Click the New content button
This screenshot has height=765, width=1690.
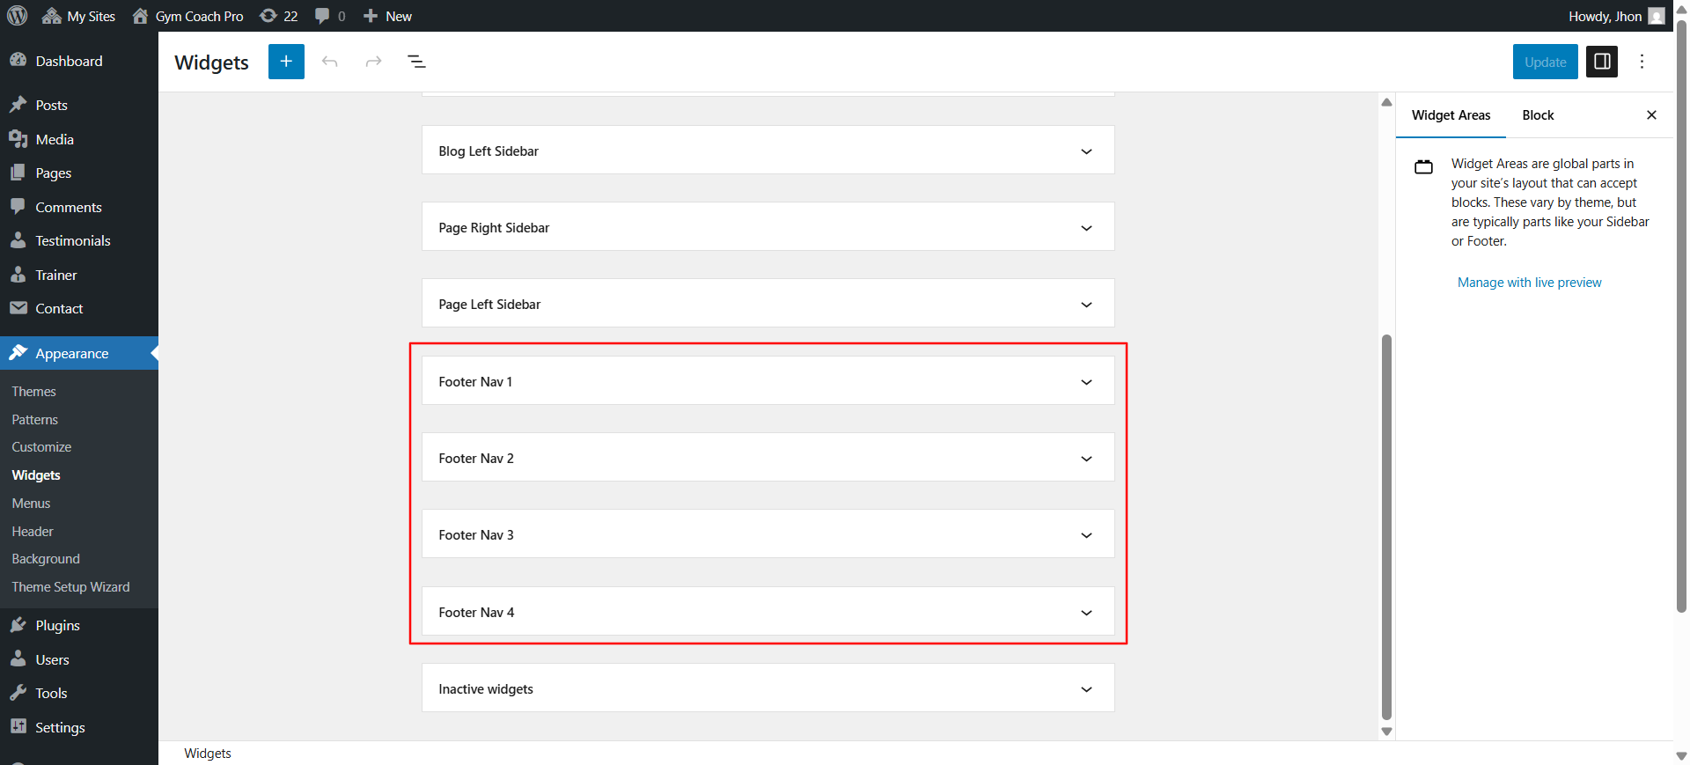click(x=387, y=16)
